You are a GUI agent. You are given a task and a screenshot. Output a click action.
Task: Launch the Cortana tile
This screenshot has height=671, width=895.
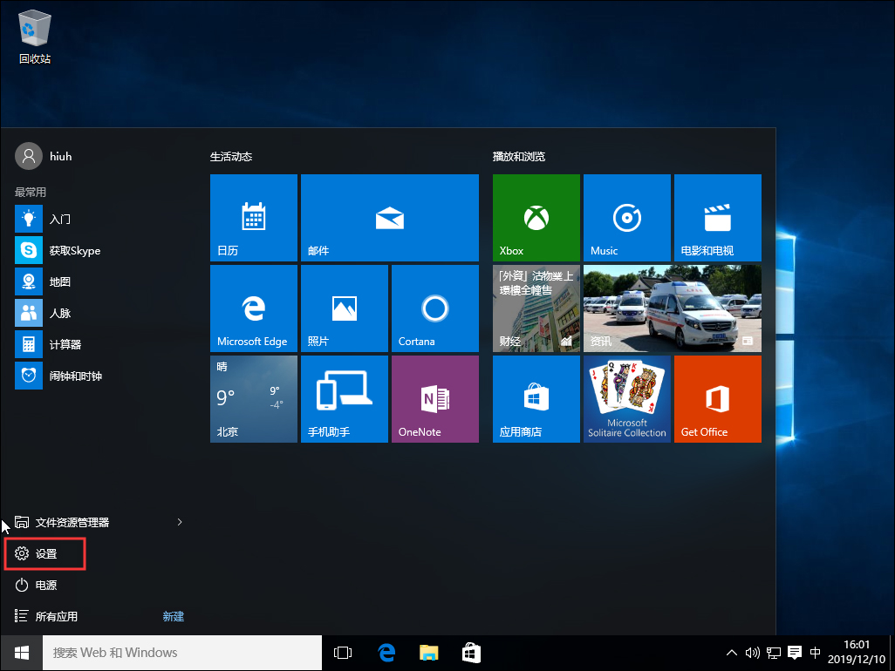[434, 308]
